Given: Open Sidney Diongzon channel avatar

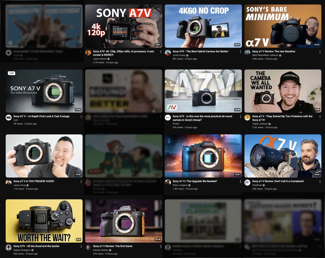Looking at the screenshot, I should [x=8, y=247].
